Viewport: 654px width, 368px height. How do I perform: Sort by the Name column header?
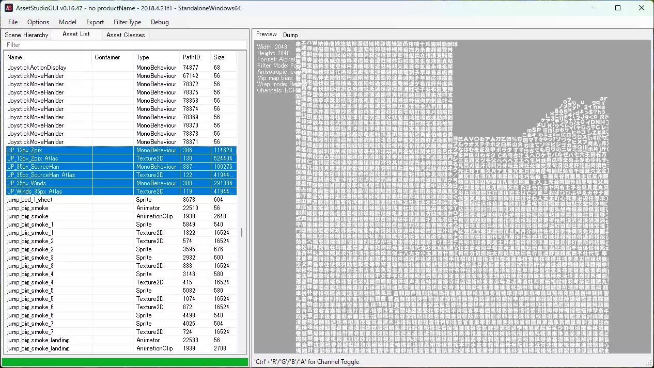(49, 57)
